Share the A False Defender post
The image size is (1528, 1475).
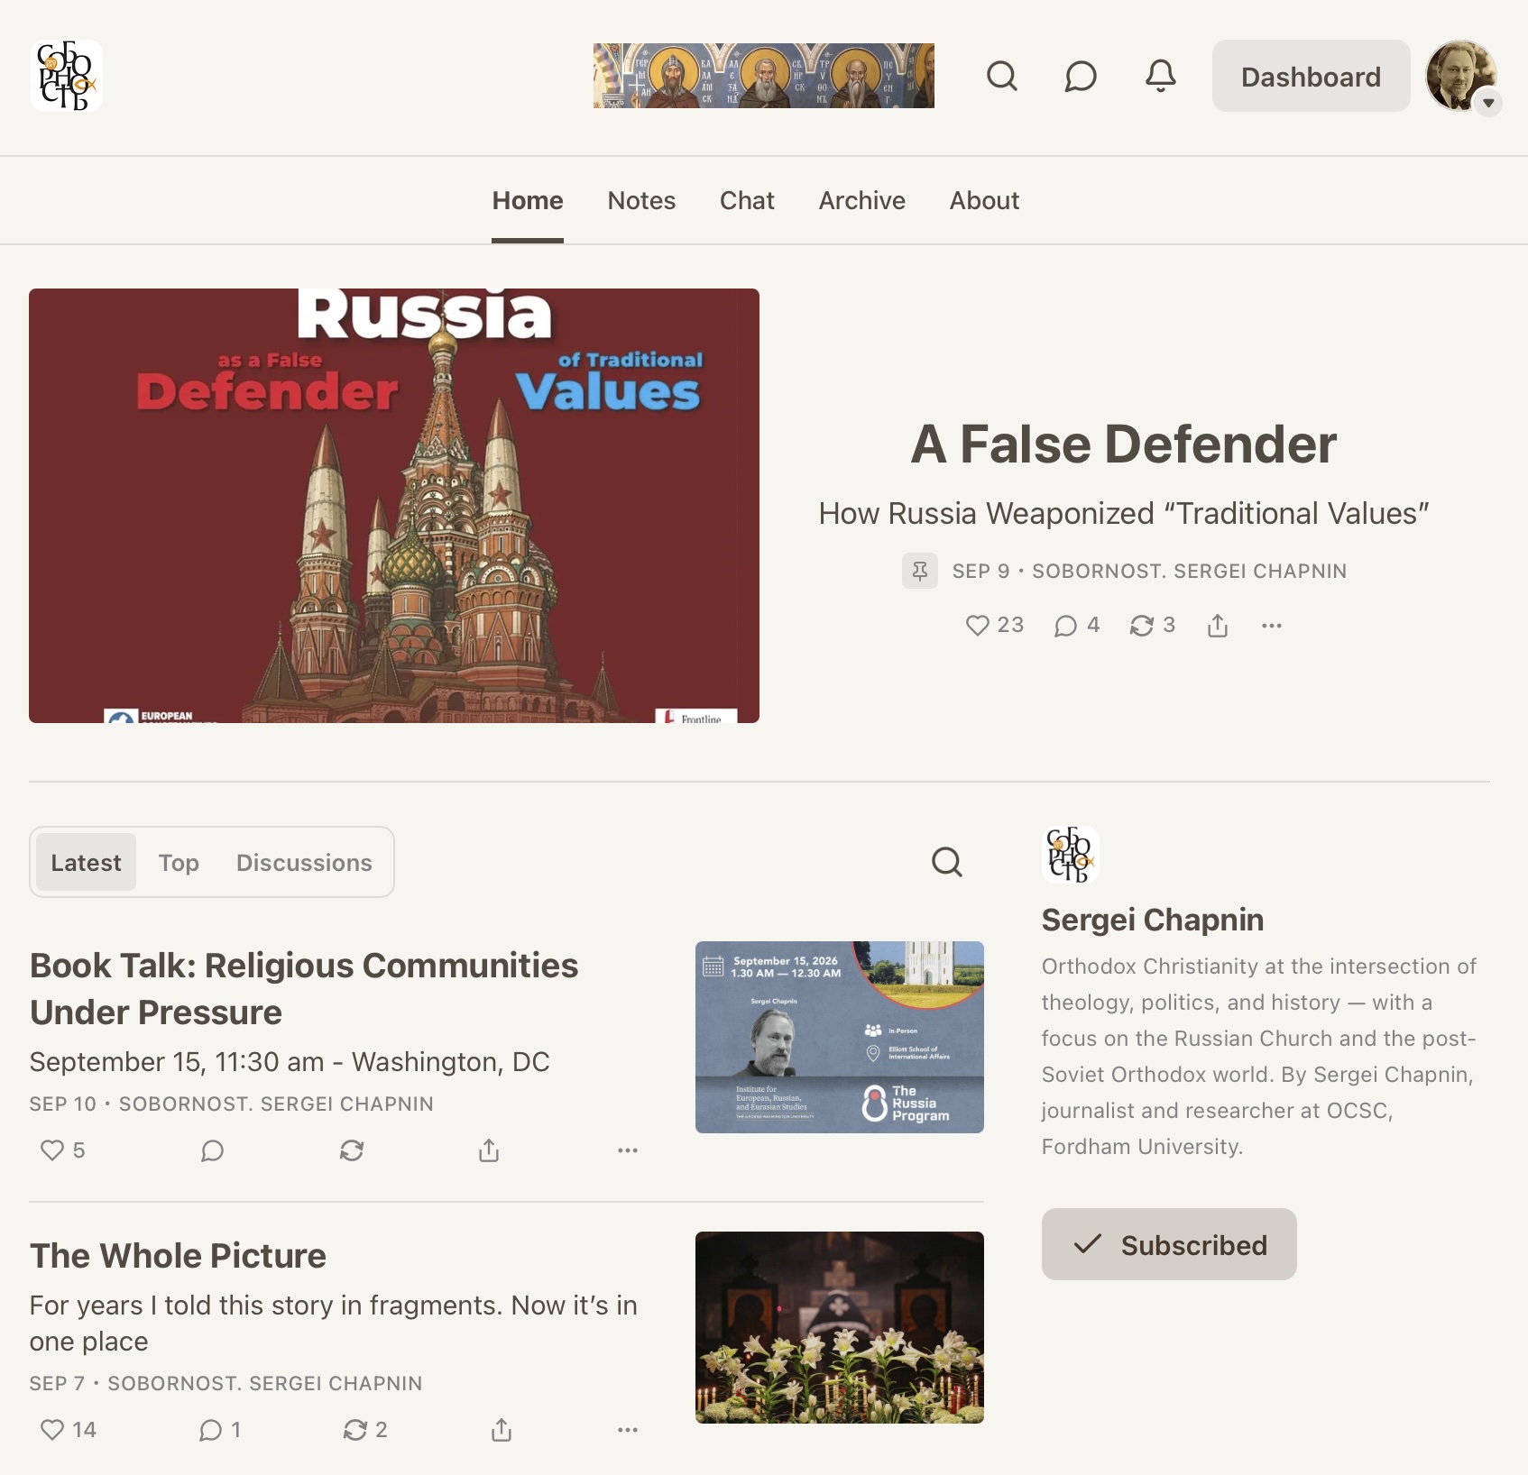tap(1217, 625)
